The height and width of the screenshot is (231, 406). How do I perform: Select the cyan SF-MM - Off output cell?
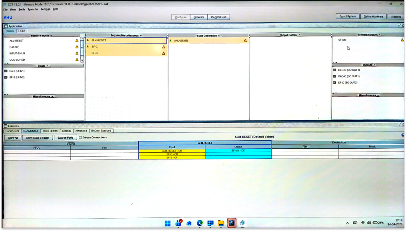tap(238, 151)
